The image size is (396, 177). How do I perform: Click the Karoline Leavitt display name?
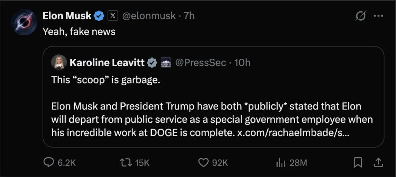[x=107, y=63]
